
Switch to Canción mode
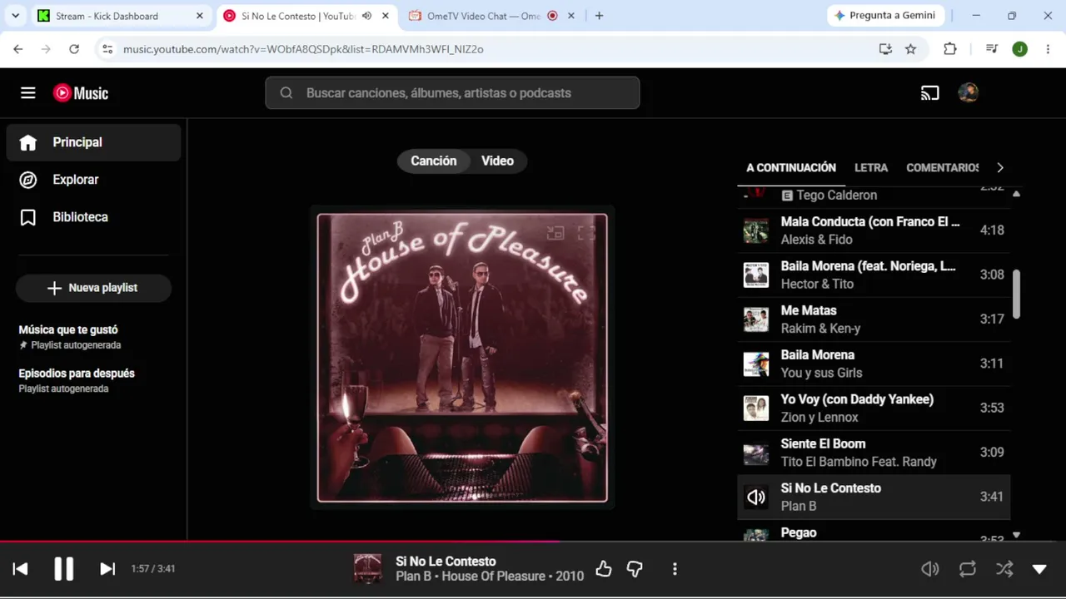(x=434, y=161)
